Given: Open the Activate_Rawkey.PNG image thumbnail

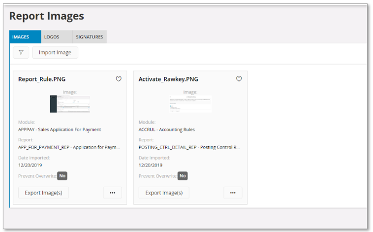Looking at the screenshot, I should (x=190, y=104).
